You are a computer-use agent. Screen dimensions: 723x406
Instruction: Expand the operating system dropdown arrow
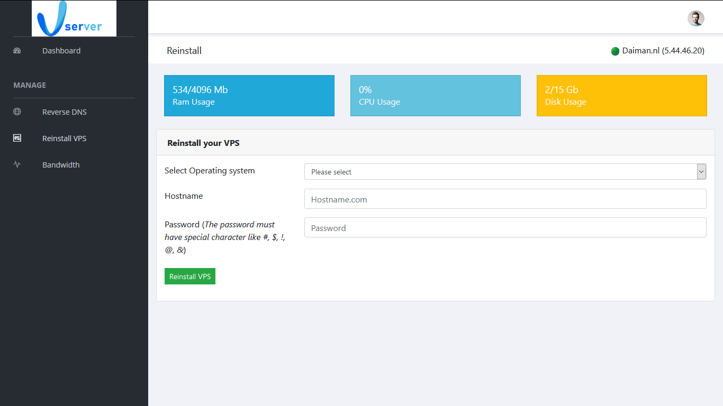(701, 172)
